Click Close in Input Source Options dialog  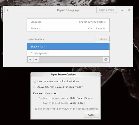91,115
